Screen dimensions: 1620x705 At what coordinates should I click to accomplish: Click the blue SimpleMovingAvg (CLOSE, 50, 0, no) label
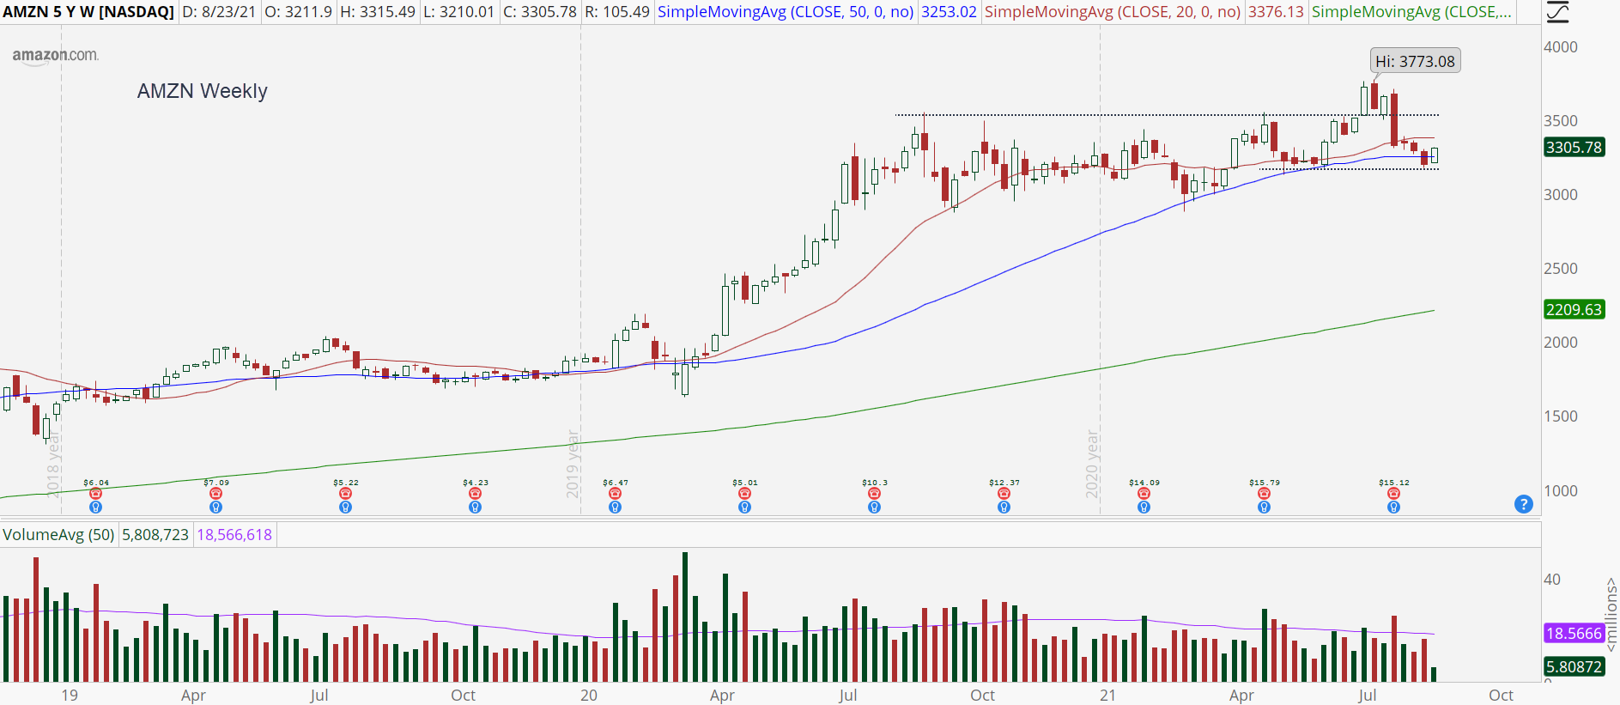pos(786,12)
